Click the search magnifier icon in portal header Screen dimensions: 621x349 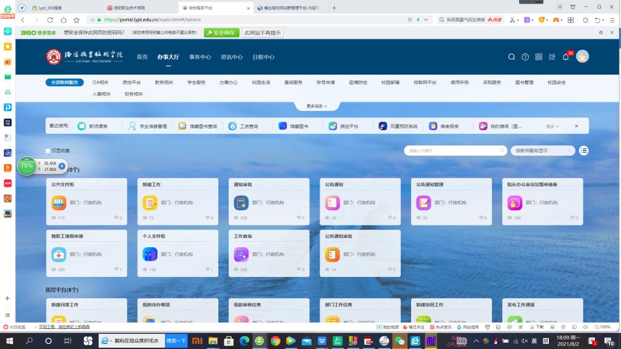click(x=511, y=57)
